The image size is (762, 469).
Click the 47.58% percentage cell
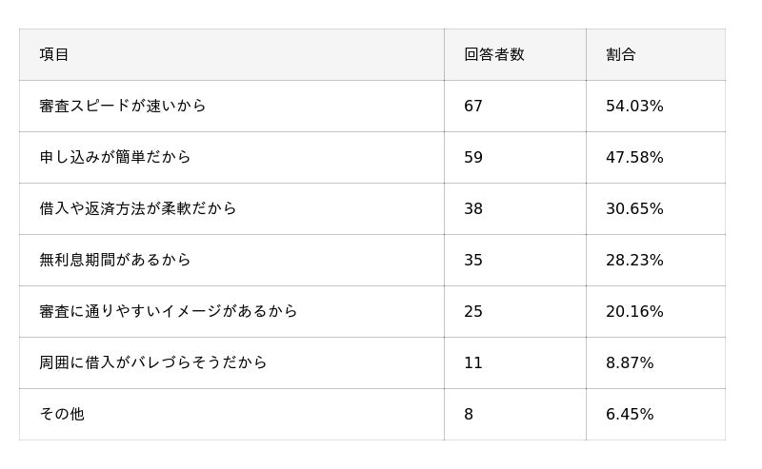(634, 158)
